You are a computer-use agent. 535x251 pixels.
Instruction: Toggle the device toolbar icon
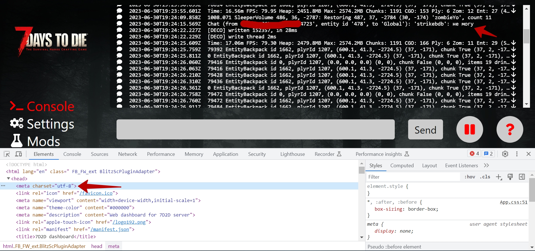(19, 154)
